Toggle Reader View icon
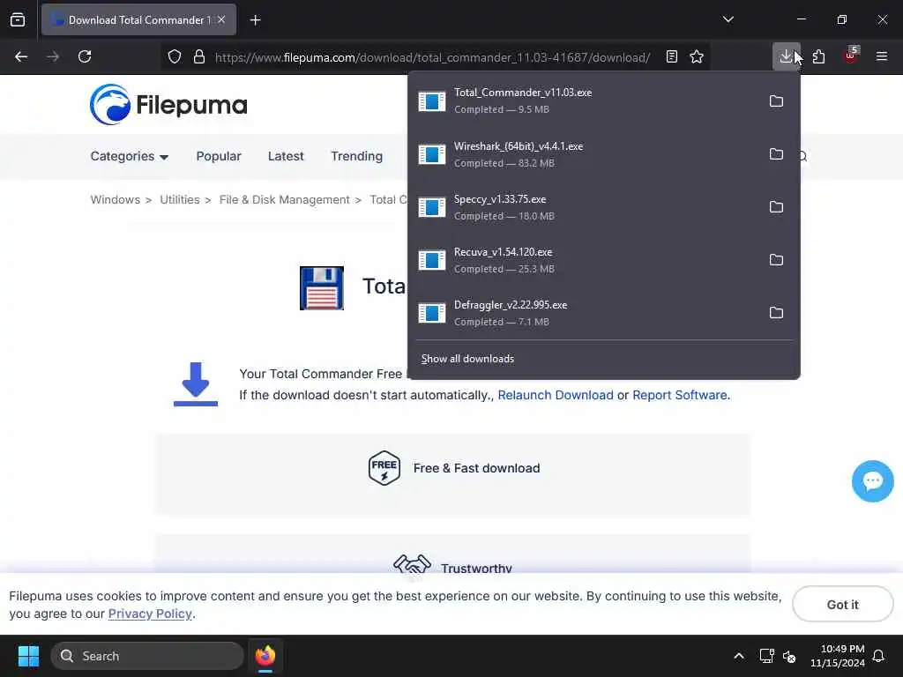 point(671,56)
